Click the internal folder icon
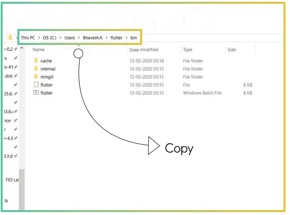 [x=36, y=69]
